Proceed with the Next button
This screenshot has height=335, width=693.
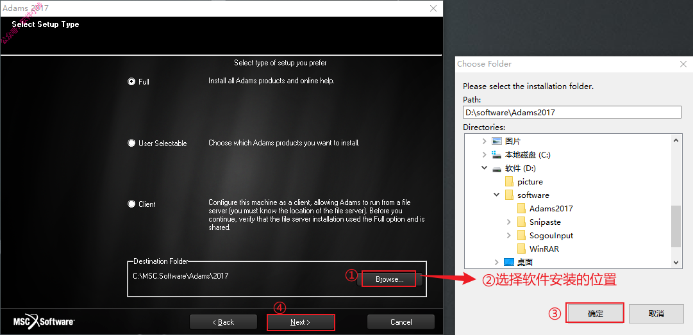301,322
